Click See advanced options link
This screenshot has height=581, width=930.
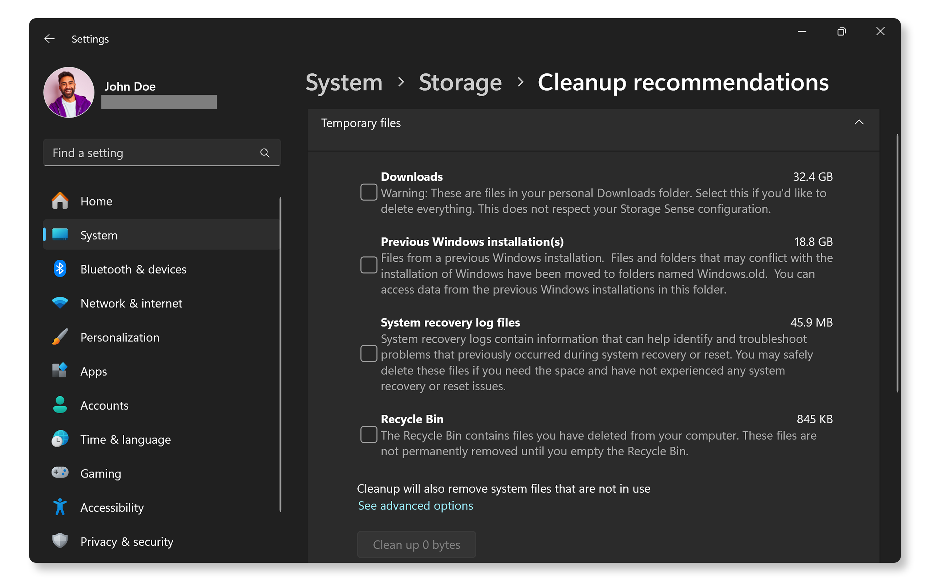click(x=415, y=506)
